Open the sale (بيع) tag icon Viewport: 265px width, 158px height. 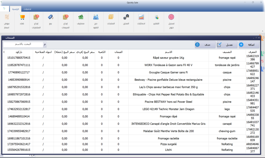point(50,17)
